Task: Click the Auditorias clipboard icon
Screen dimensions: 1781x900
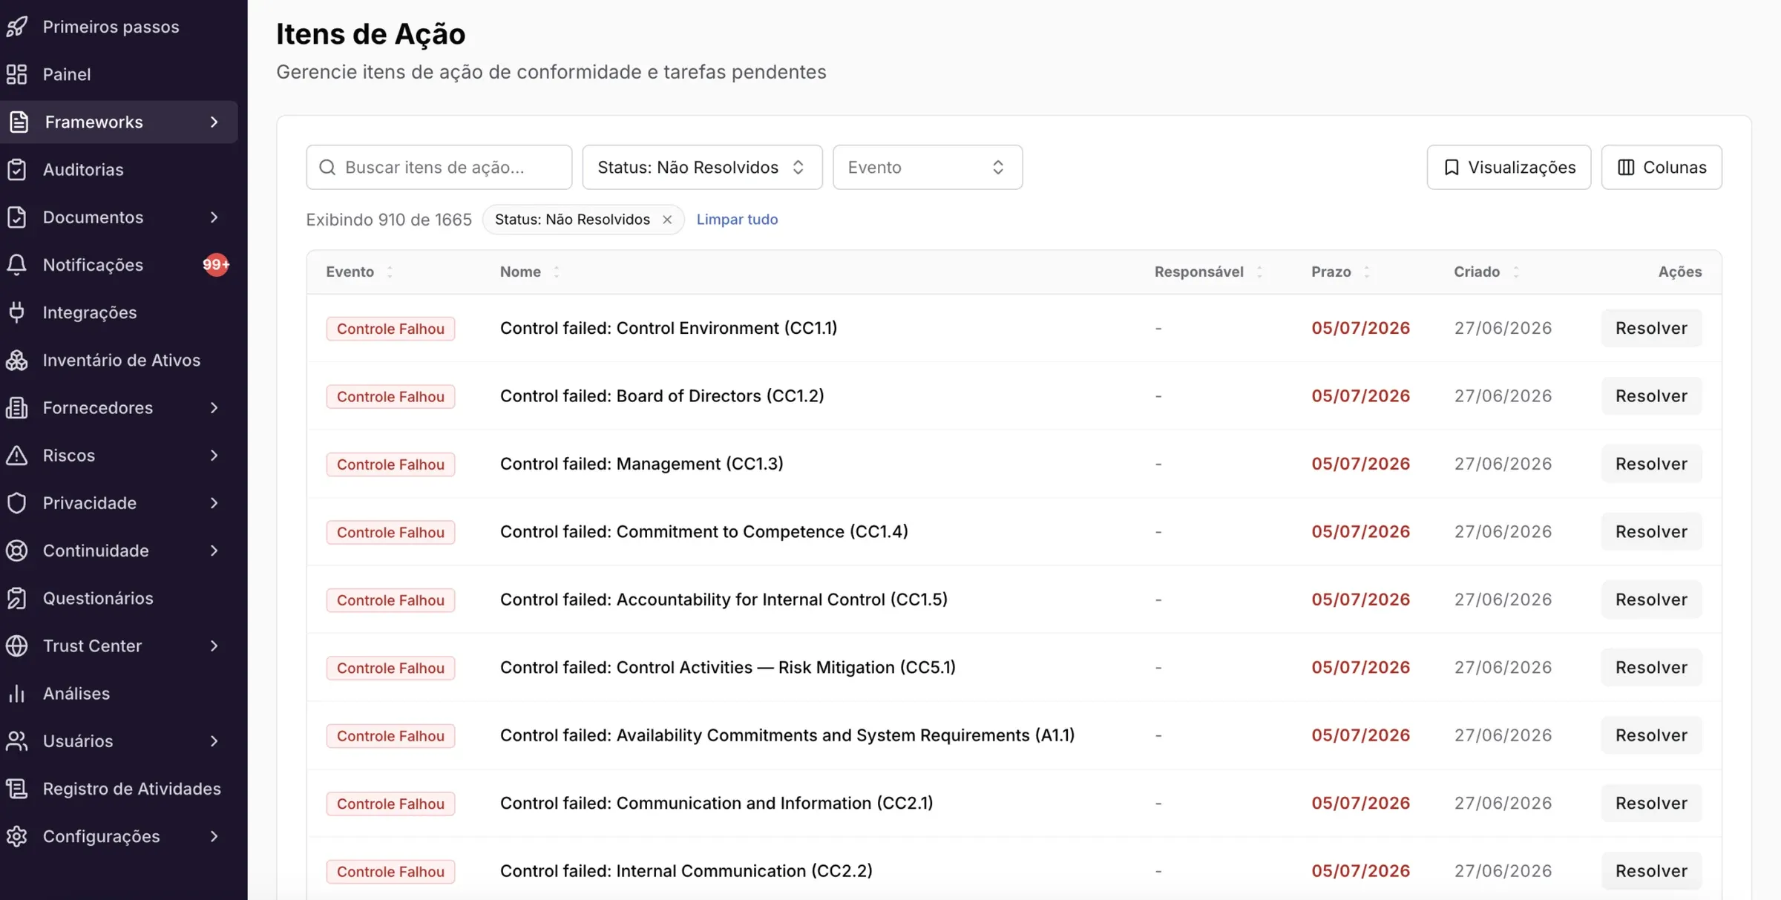Action: [17, 169]
